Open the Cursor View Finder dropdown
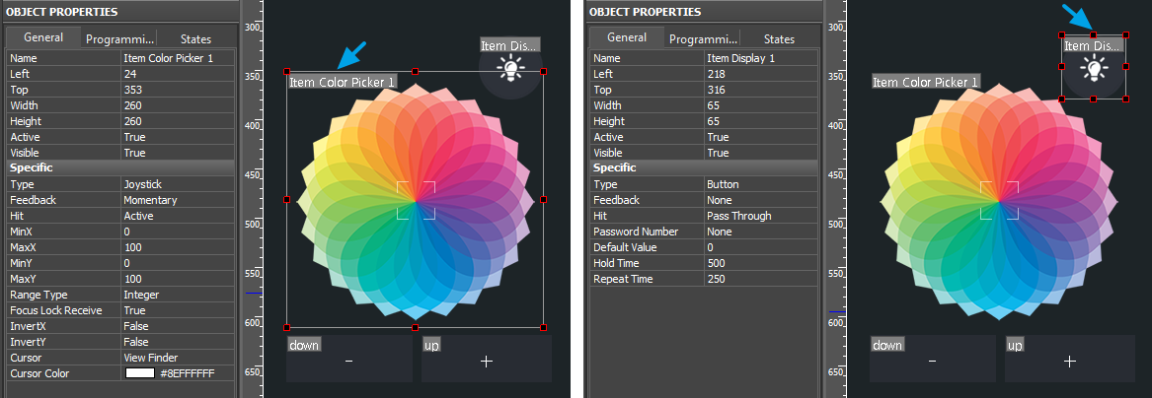The image size is (1152, 398). point(178,358)
